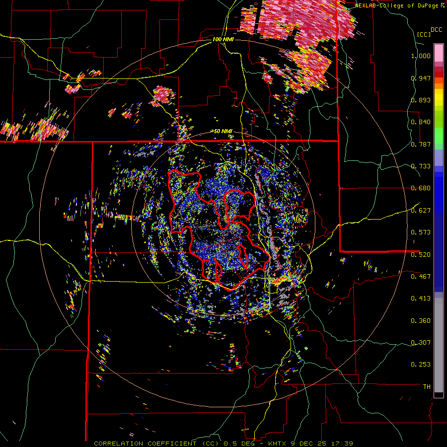Screen dimensions: 447x447
Task: Click the 100 NMI range ring label
Action: (223, 39)
